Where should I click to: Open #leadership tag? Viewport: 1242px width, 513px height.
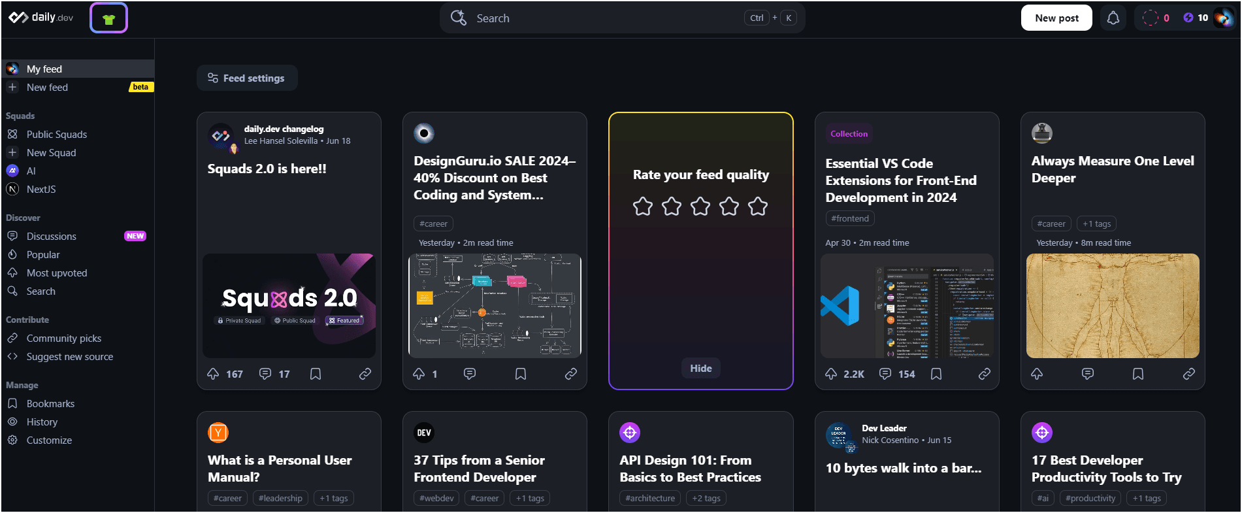coord(280,498)
